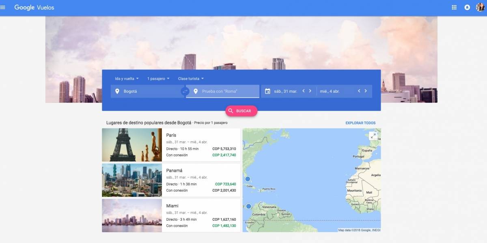
Task: Go to next return date
Action: point(366,91)
